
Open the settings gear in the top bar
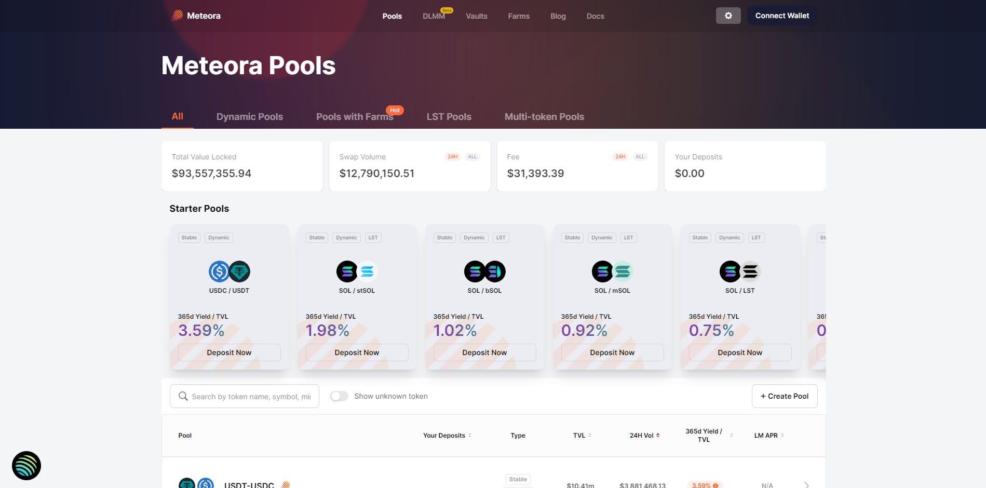[728, 16]
